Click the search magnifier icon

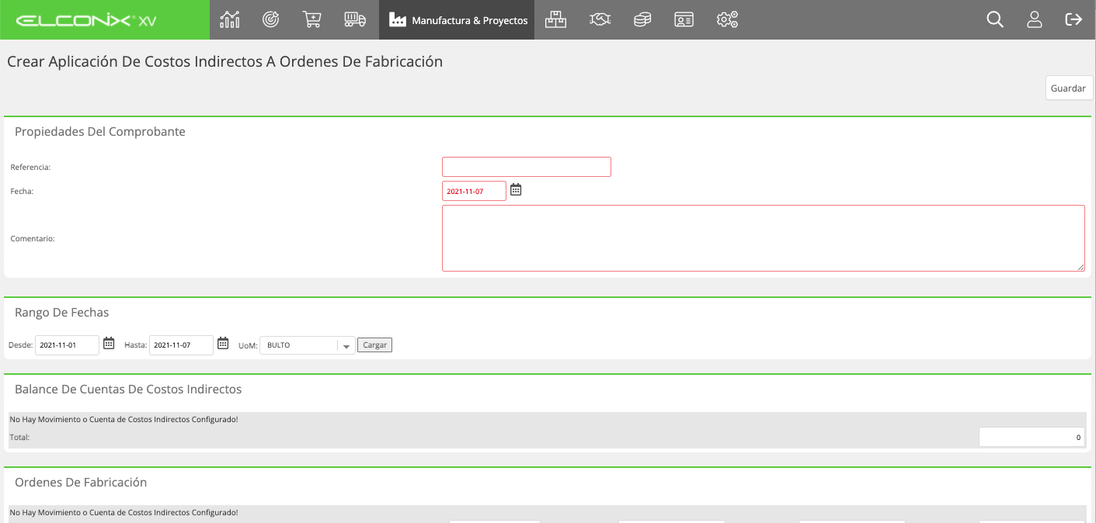coord(995,19)
